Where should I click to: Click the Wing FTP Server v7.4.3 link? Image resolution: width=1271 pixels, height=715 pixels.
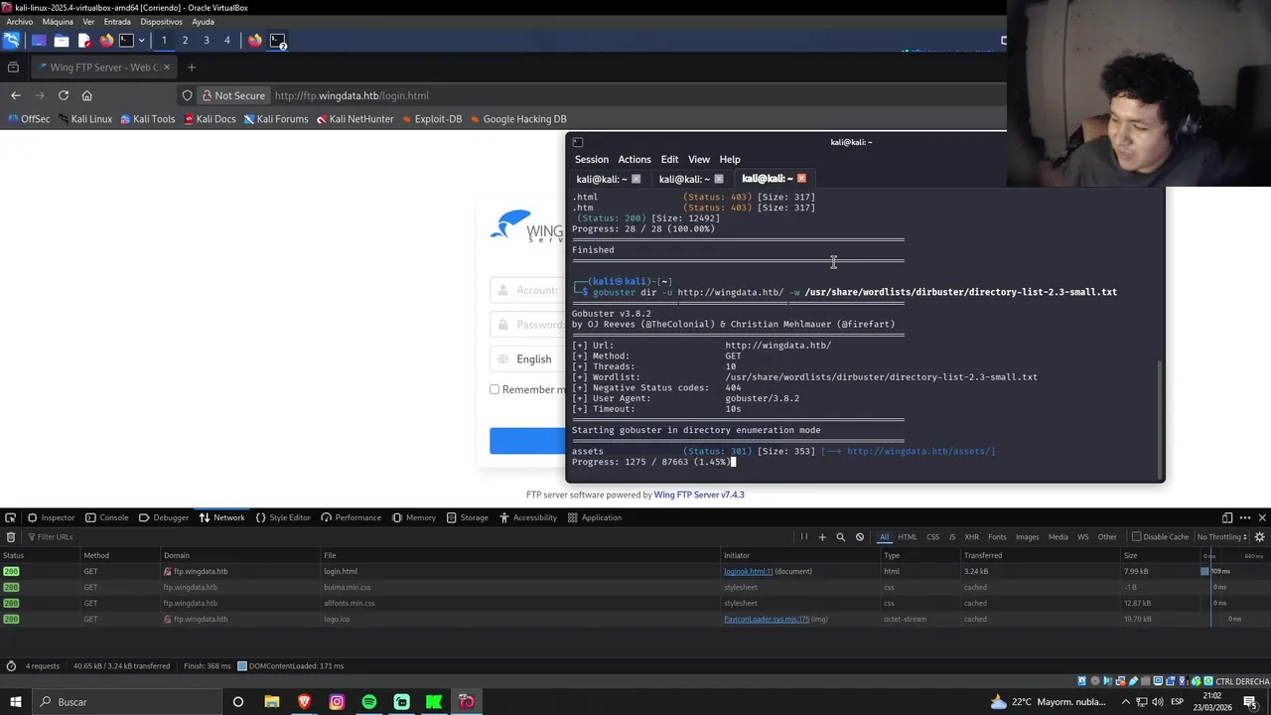coord(699,495)
